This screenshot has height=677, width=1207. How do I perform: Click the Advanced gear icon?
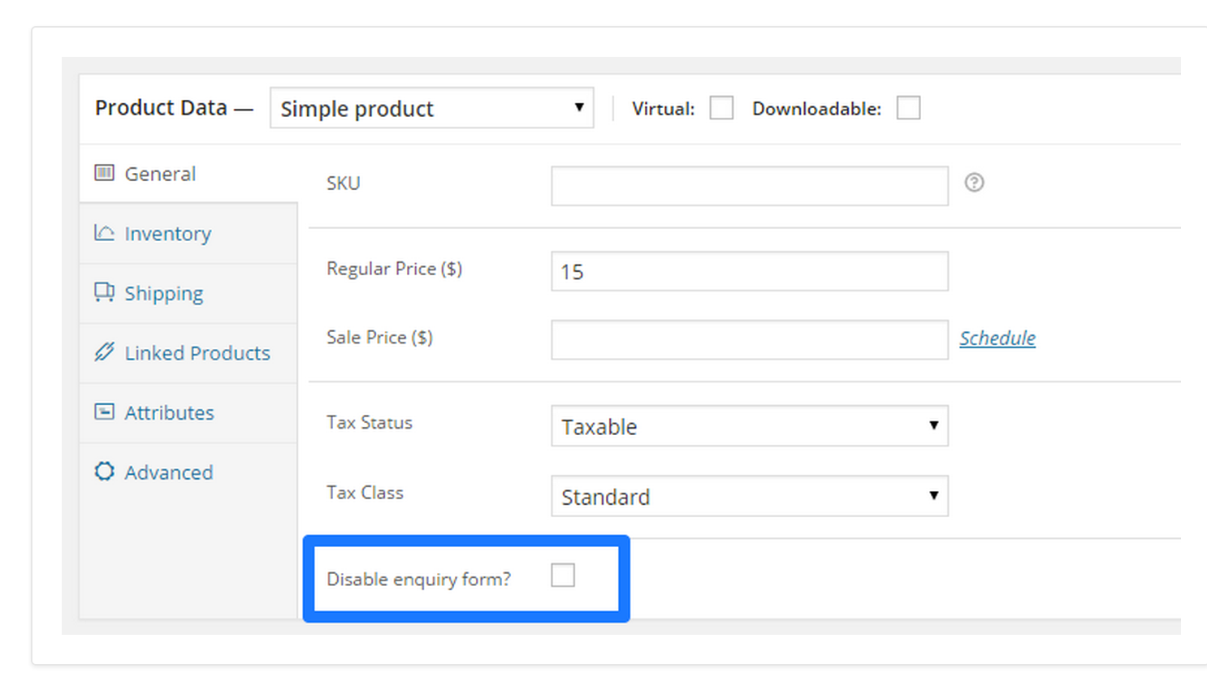(104, 472)
